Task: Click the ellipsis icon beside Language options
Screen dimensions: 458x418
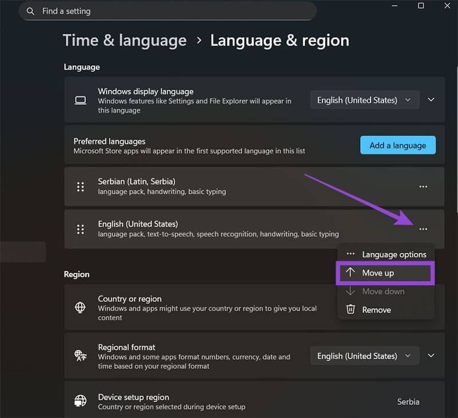Action: (x=350, y=254)
